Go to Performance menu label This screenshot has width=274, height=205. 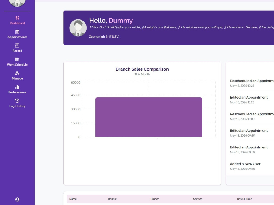pyautogui.click(x=17, y=92)
